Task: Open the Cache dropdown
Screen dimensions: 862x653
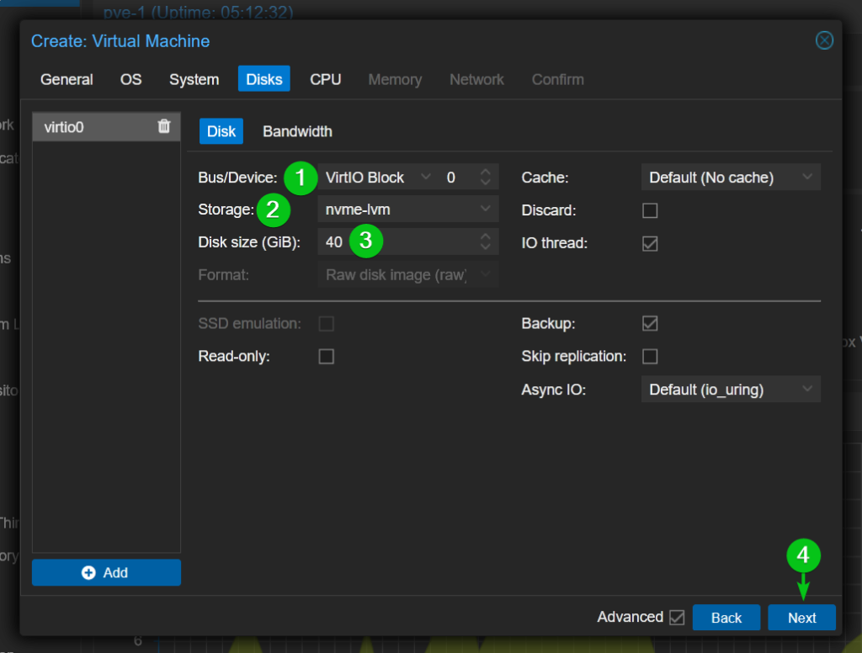Action: (731, 177)
